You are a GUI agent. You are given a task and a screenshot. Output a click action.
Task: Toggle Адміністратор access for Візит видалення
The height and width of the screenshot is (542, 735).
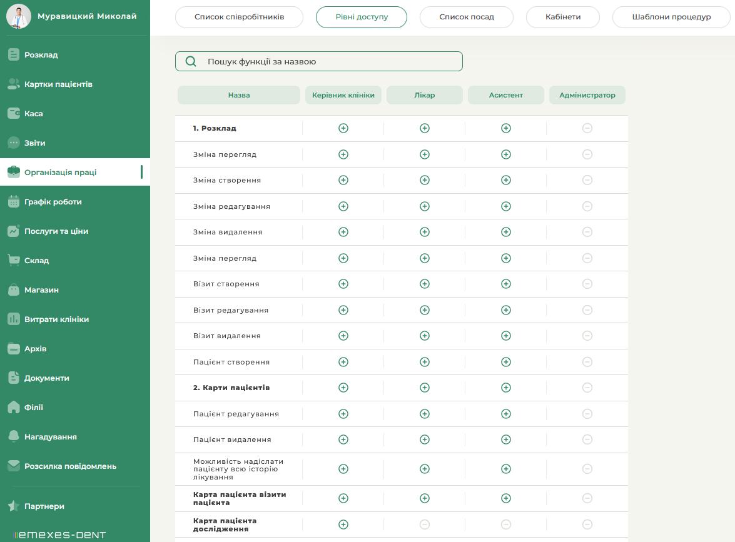coord(587,336)
